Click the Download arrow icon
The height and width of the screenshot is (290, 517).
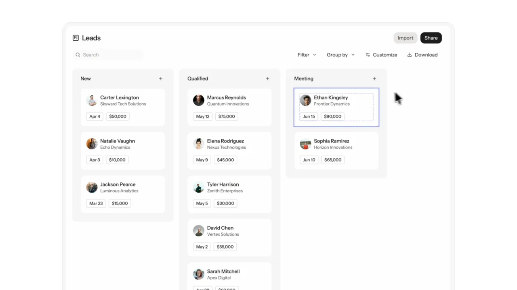pyautogui.click(x=410, y=55)
